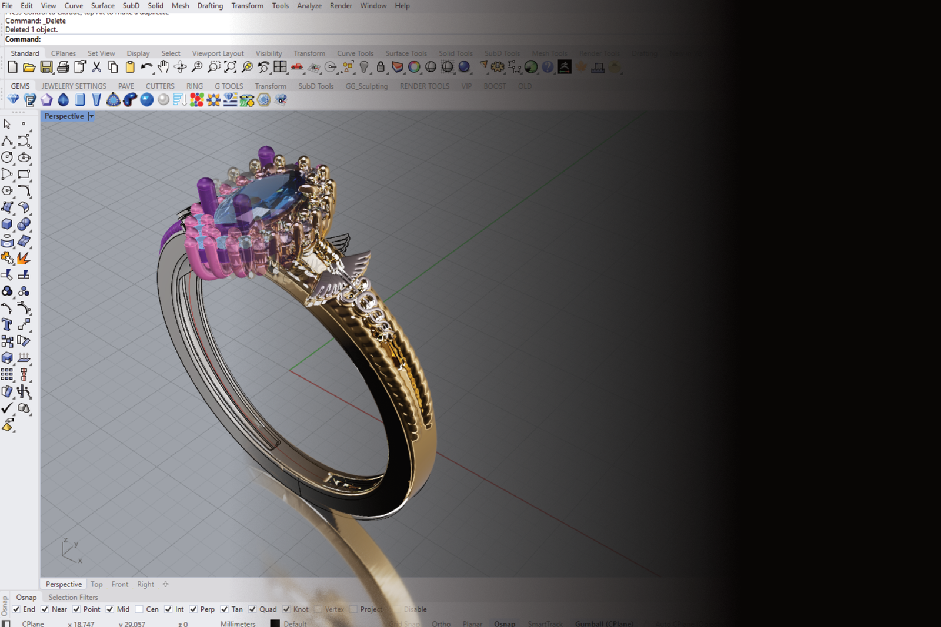Open the Surface menu
941x627 pixels.
(x=103, y=6)
